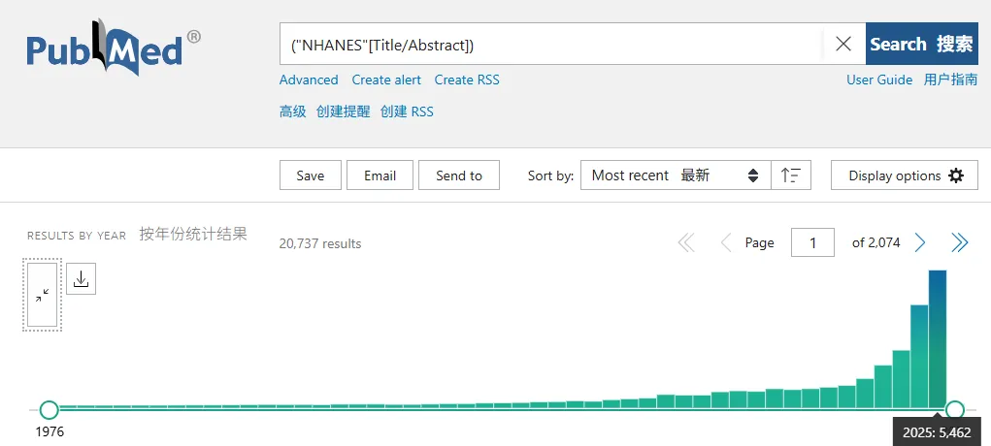Viewport: 991px width, 446px height.
Task: Click the end year slider handle
Action: click(x=955, y=410)
